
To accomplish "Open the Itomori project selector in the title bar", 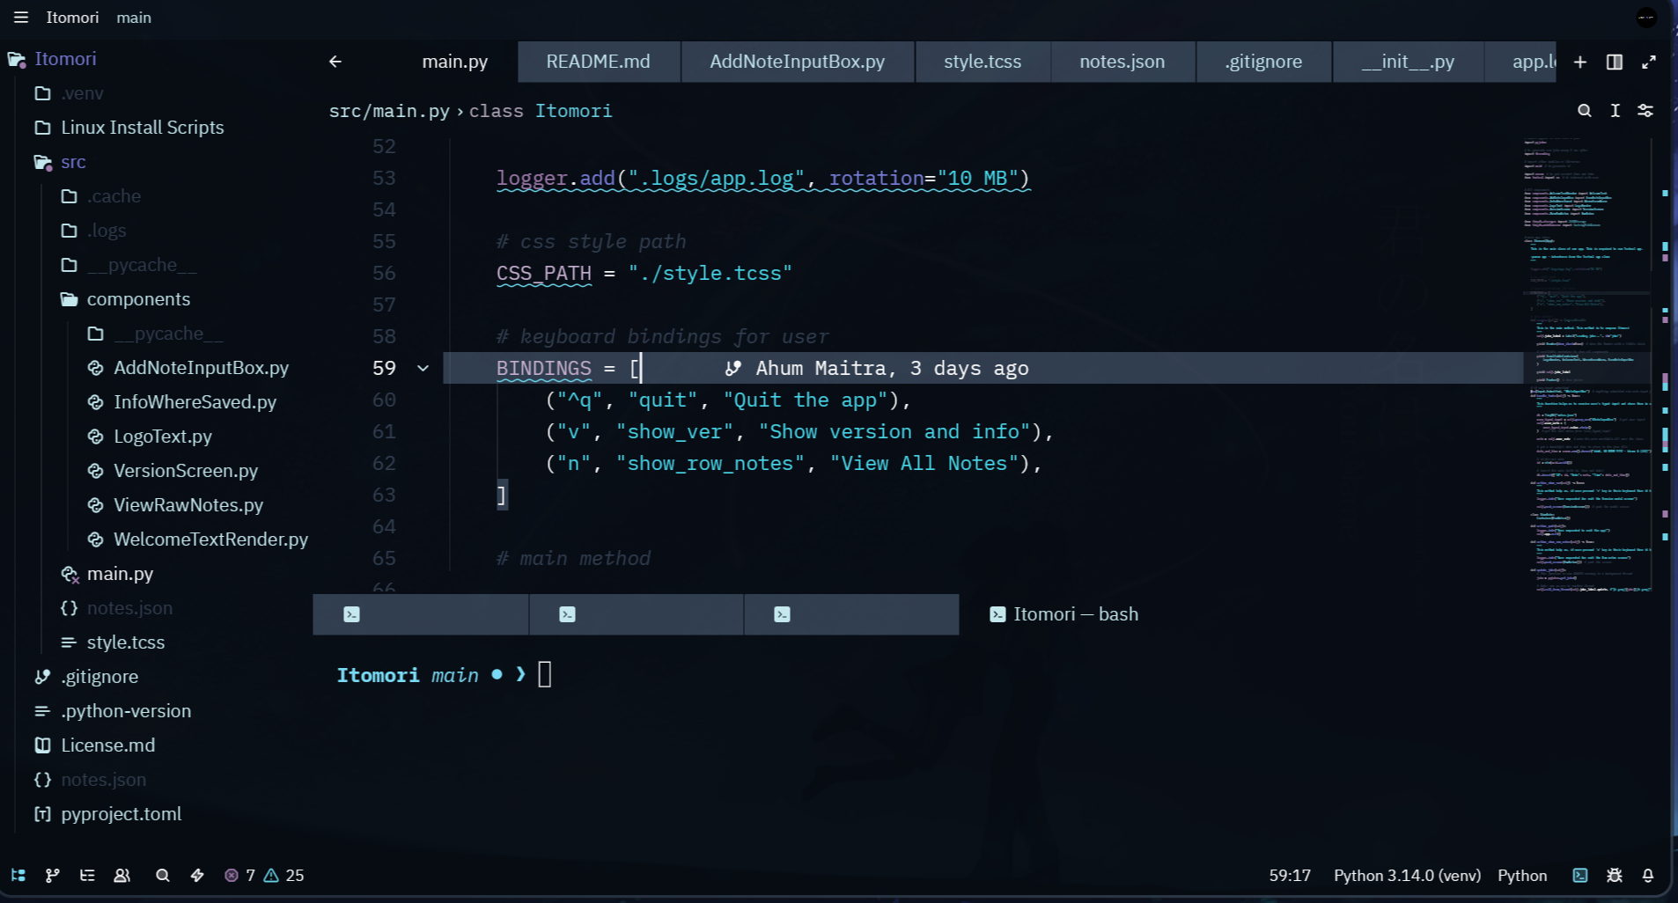I will click(x=72, y=18).
